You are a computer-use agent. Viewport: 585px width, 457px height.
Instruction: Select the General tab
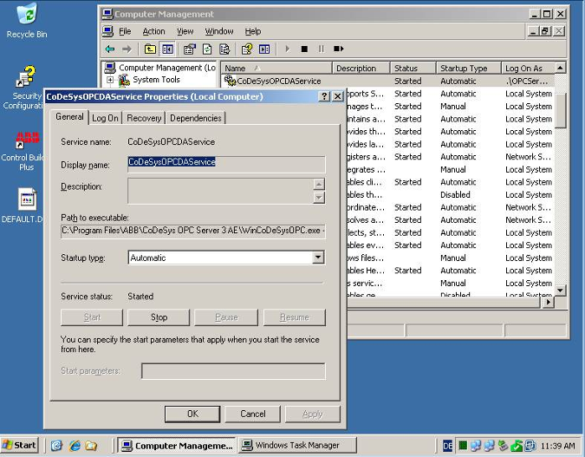coord(69,116)
